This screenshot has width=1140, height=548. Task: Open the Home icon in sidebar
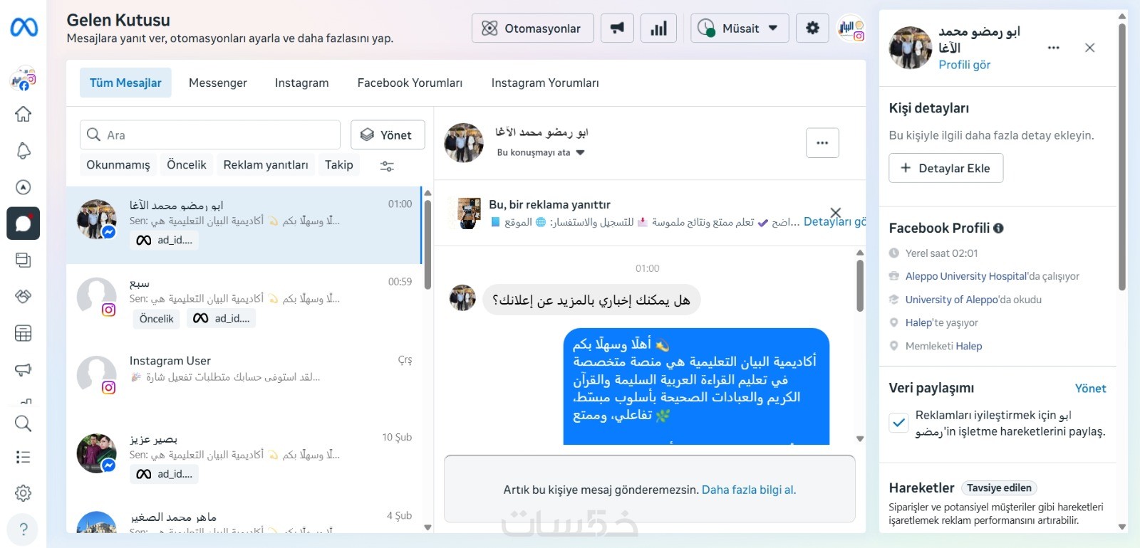coord(24,114)
